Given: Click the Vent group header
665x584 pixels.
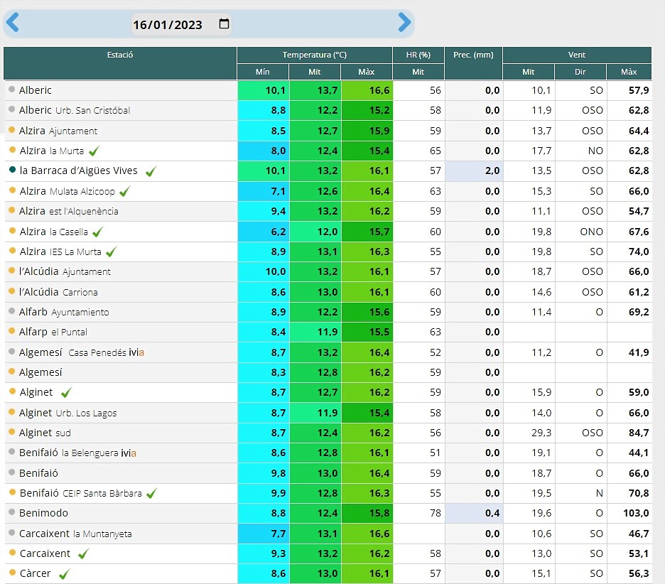Looking at the screenshot, I should (577, 55).
